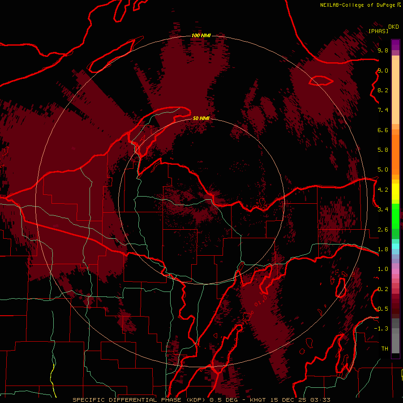Click the 2.6 scale label

pos(383,230)
